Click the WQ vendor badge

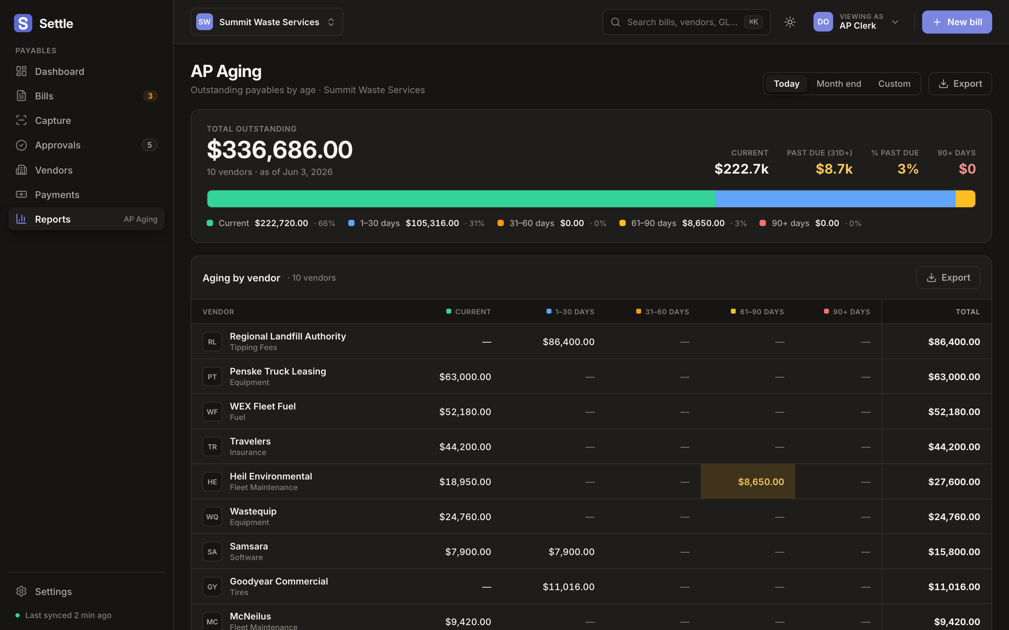point(212,517)
